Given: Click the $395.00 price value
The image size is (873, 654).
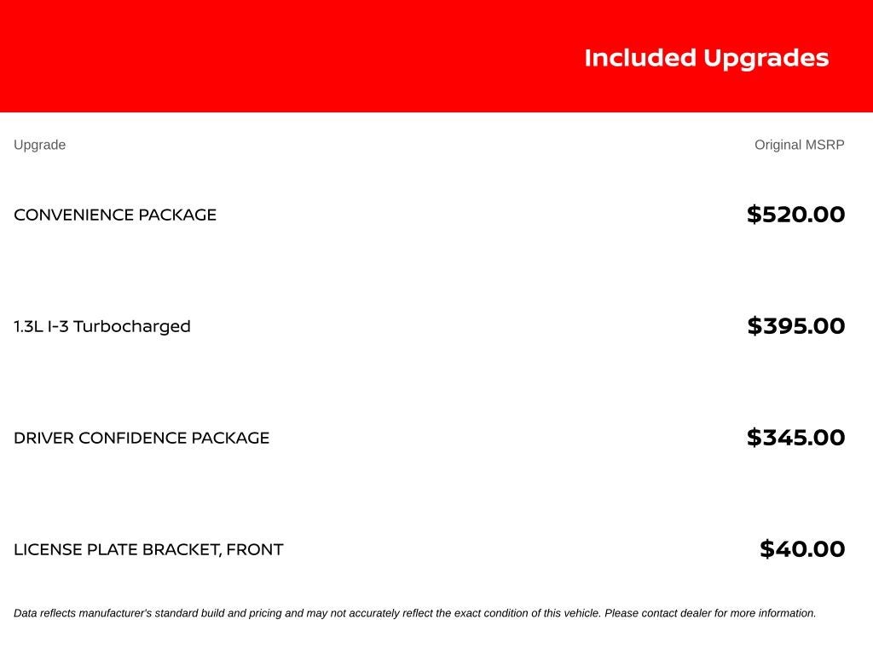Looking at the screenshot, I should [795, 326].
